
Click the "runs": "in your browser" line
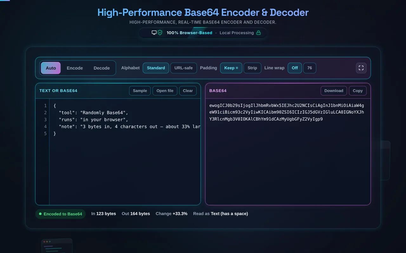(x=94, y=120)
